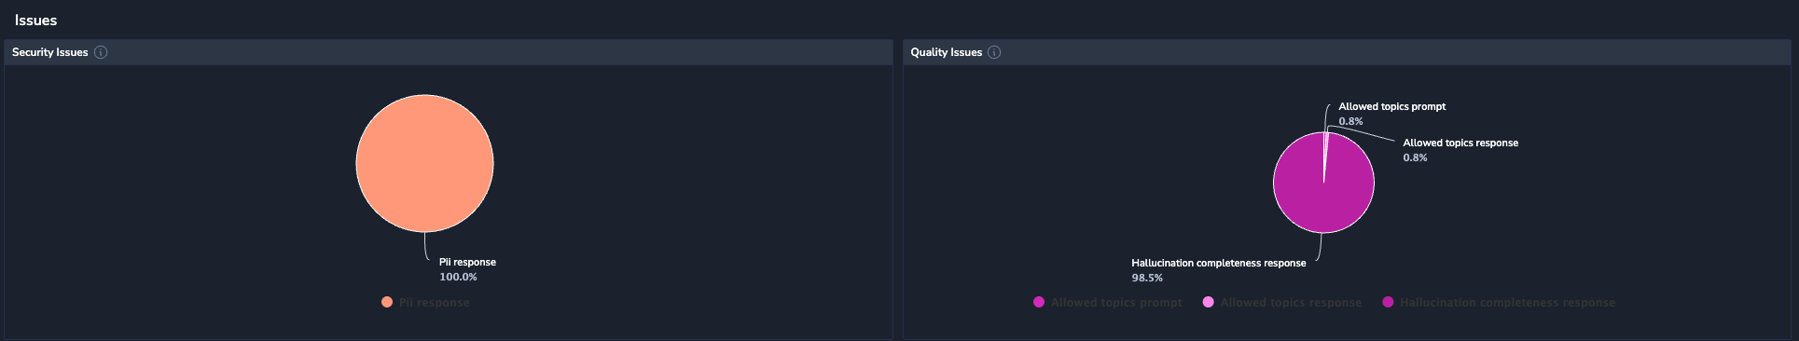Screen dimensions: 1799x341
Task: Click the Quality Issues panel title
Action: tap(946, 52)
